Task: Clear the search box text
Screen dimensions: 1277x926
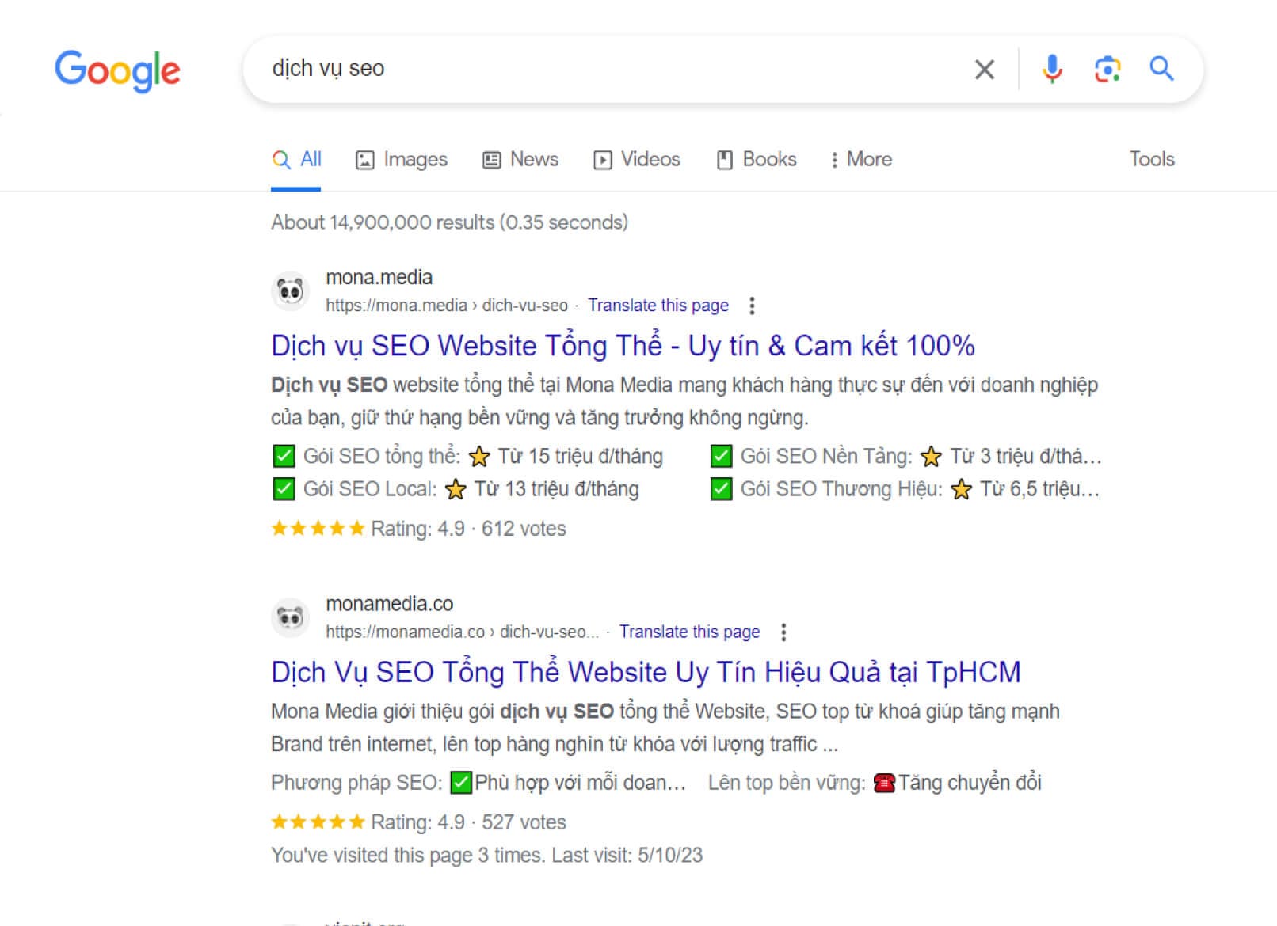Action: 984,70
